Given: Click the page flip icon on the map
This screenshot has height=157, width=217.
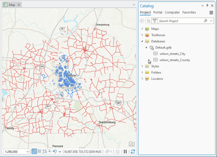Looking at the screenshot, I should point(132,144).
